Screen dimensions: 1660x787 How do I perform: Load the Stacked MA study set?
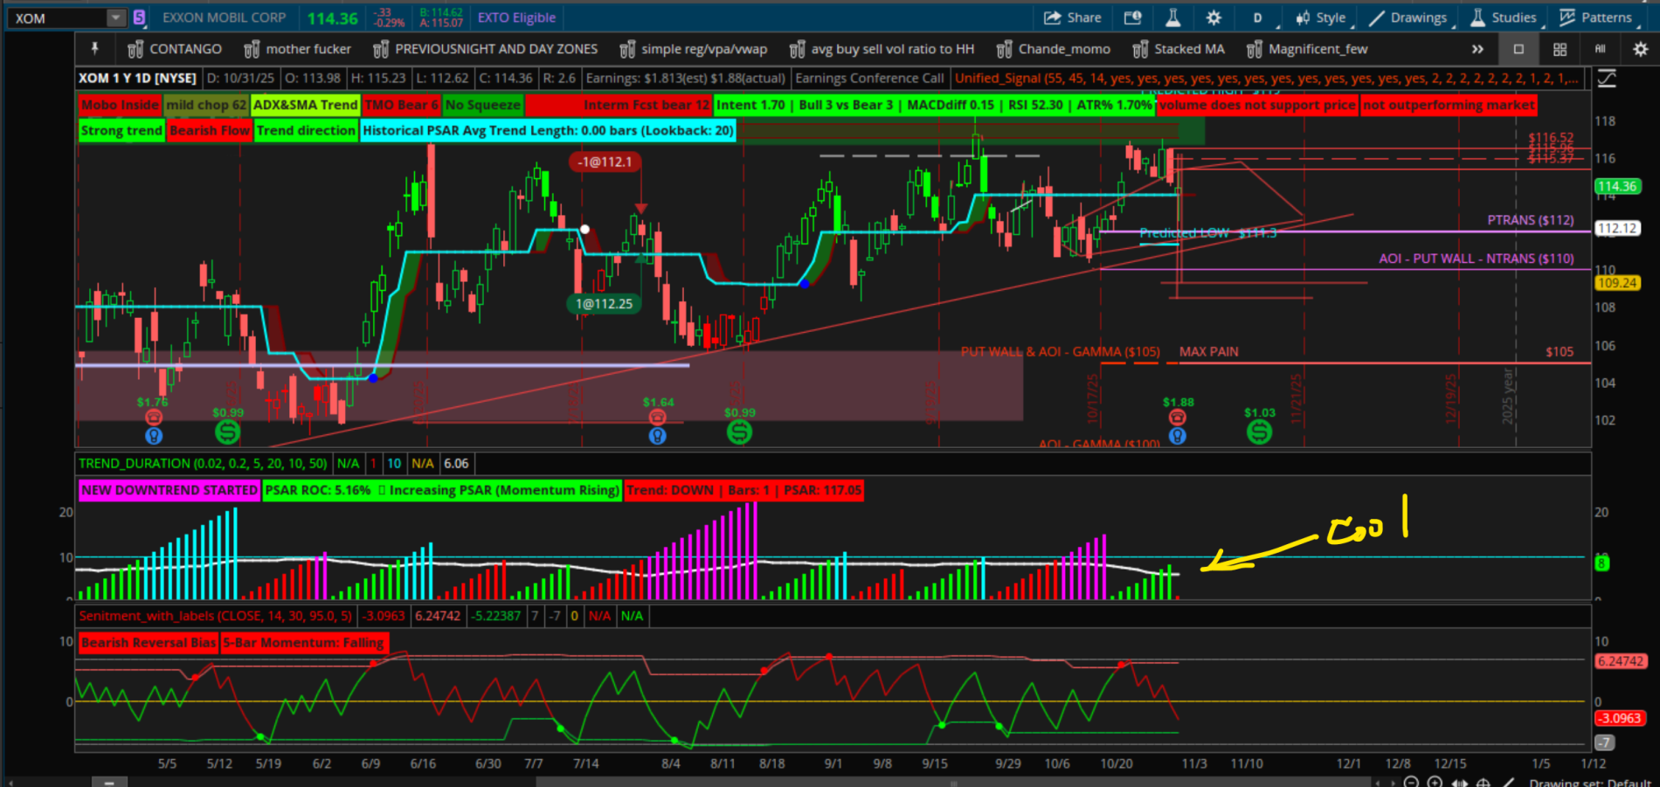click(x=1179, y=49)
